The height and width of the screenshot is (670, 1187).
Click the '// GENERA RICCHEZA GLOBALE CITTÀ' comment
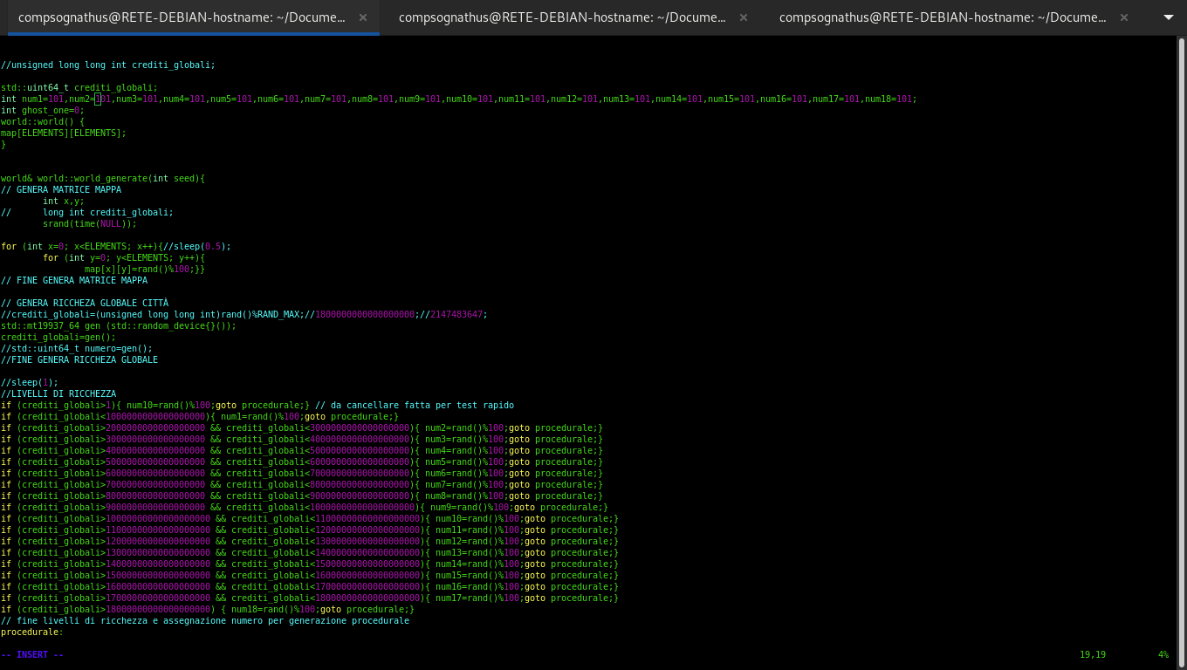(85, 303)
